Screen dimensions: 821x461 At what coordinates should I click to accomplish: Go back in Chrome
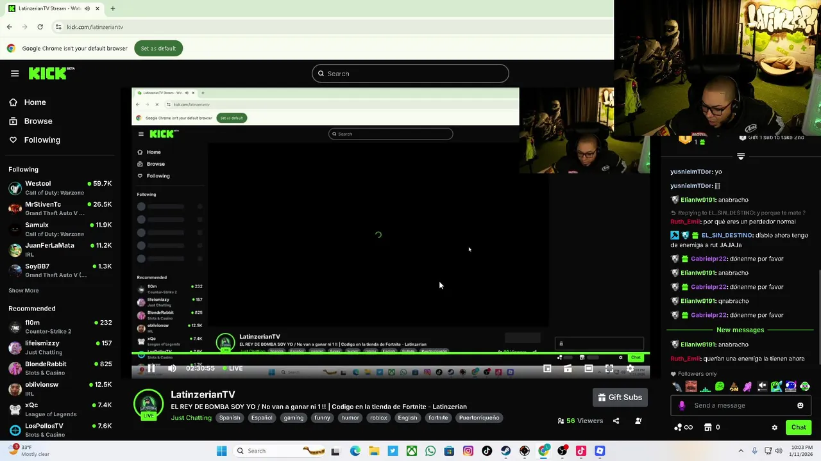click(x=9, y=27)
